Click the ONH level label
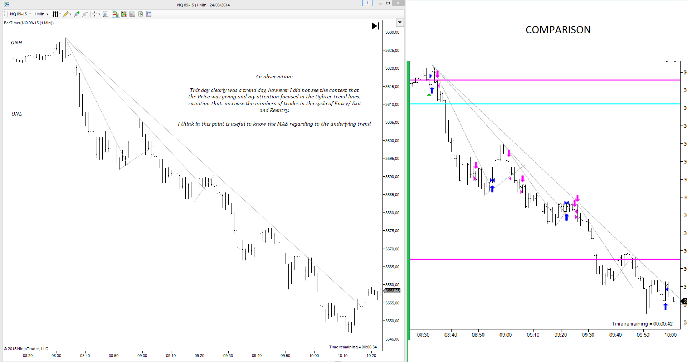The image size is (687, 362). (x=16, y=43)
